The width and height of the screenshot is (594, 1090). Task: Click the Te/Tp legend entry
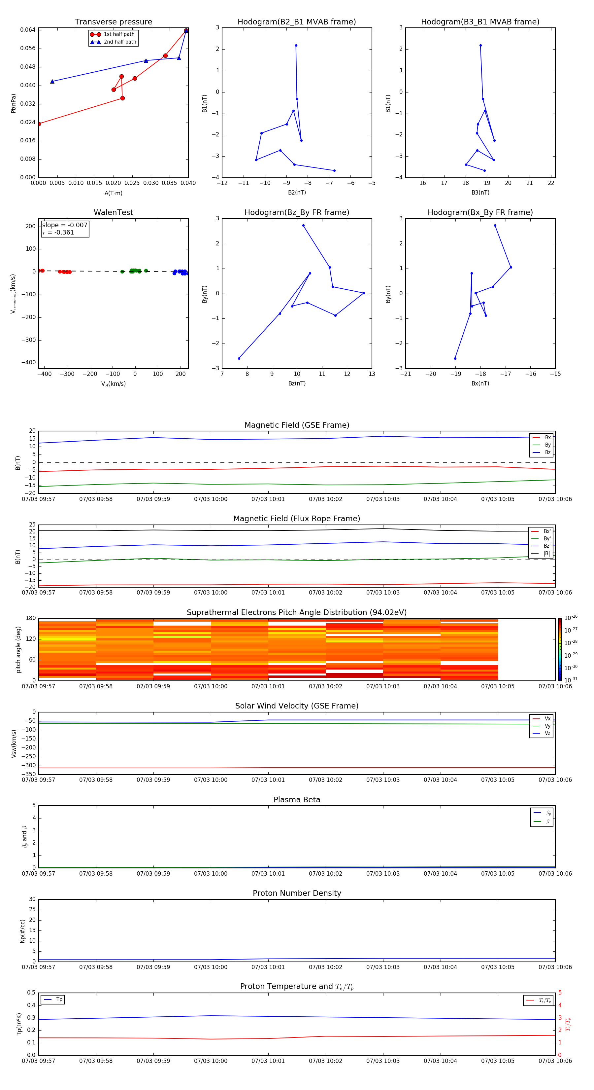coord(539,1000)
